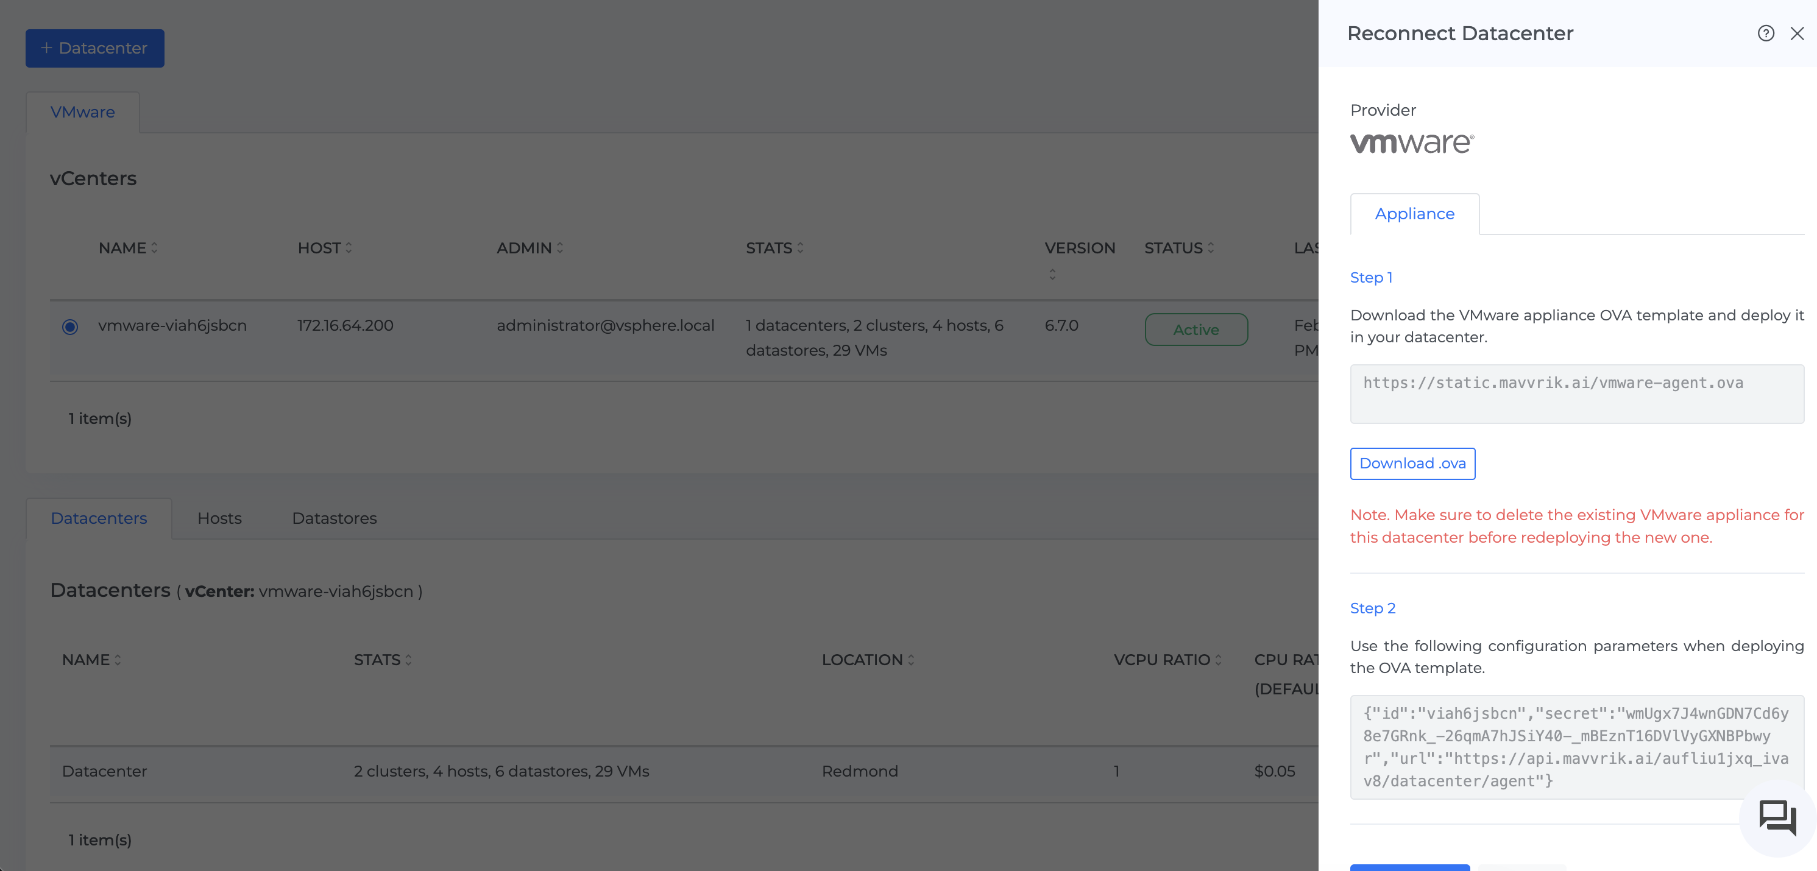Select the vmware-viah6jsbcn radio button
This screenshot has height=871, width=1817.
click(x=70, y=326)
